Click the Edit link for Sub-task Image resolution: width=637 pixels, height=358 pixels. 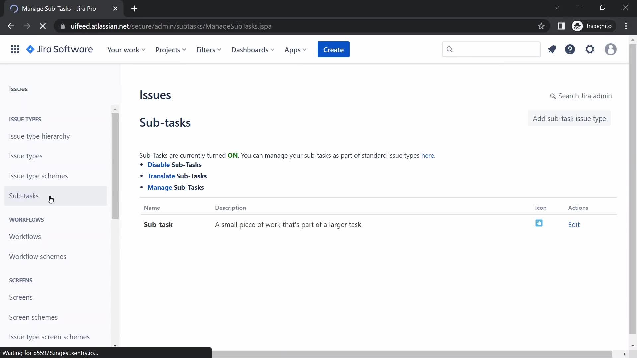pos(574,224)
